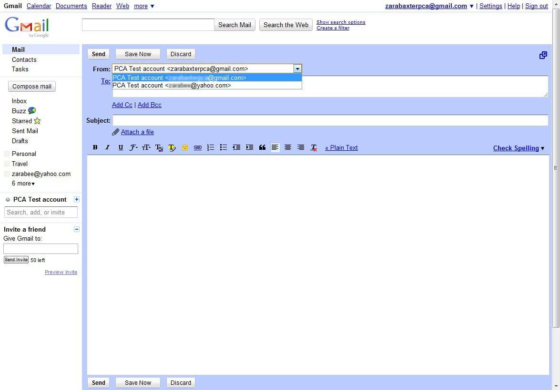Image resolution: width=560 pixels, height=390 pixels.
Task: Open the more Google services menu
Action: coord(144,6)
